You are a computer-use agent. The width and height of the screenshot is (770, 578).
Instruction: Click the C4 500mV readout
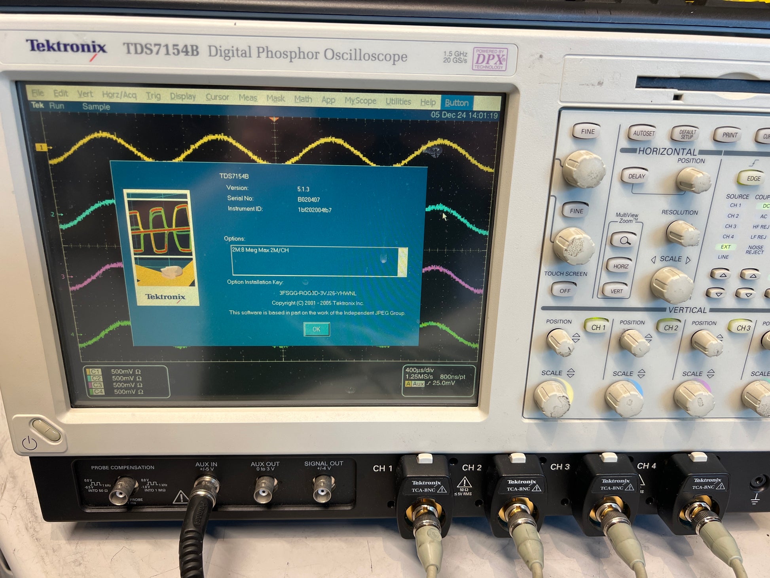pos(117,392)
